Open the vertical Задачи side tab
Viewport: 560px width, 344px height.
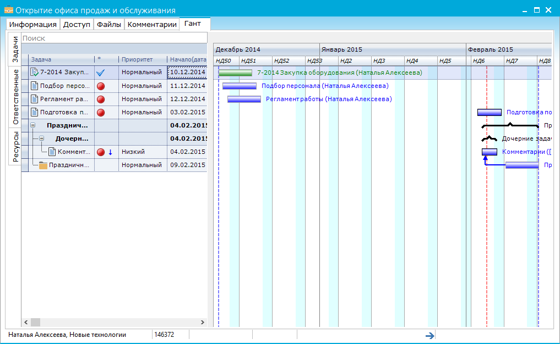coord(15,49)
